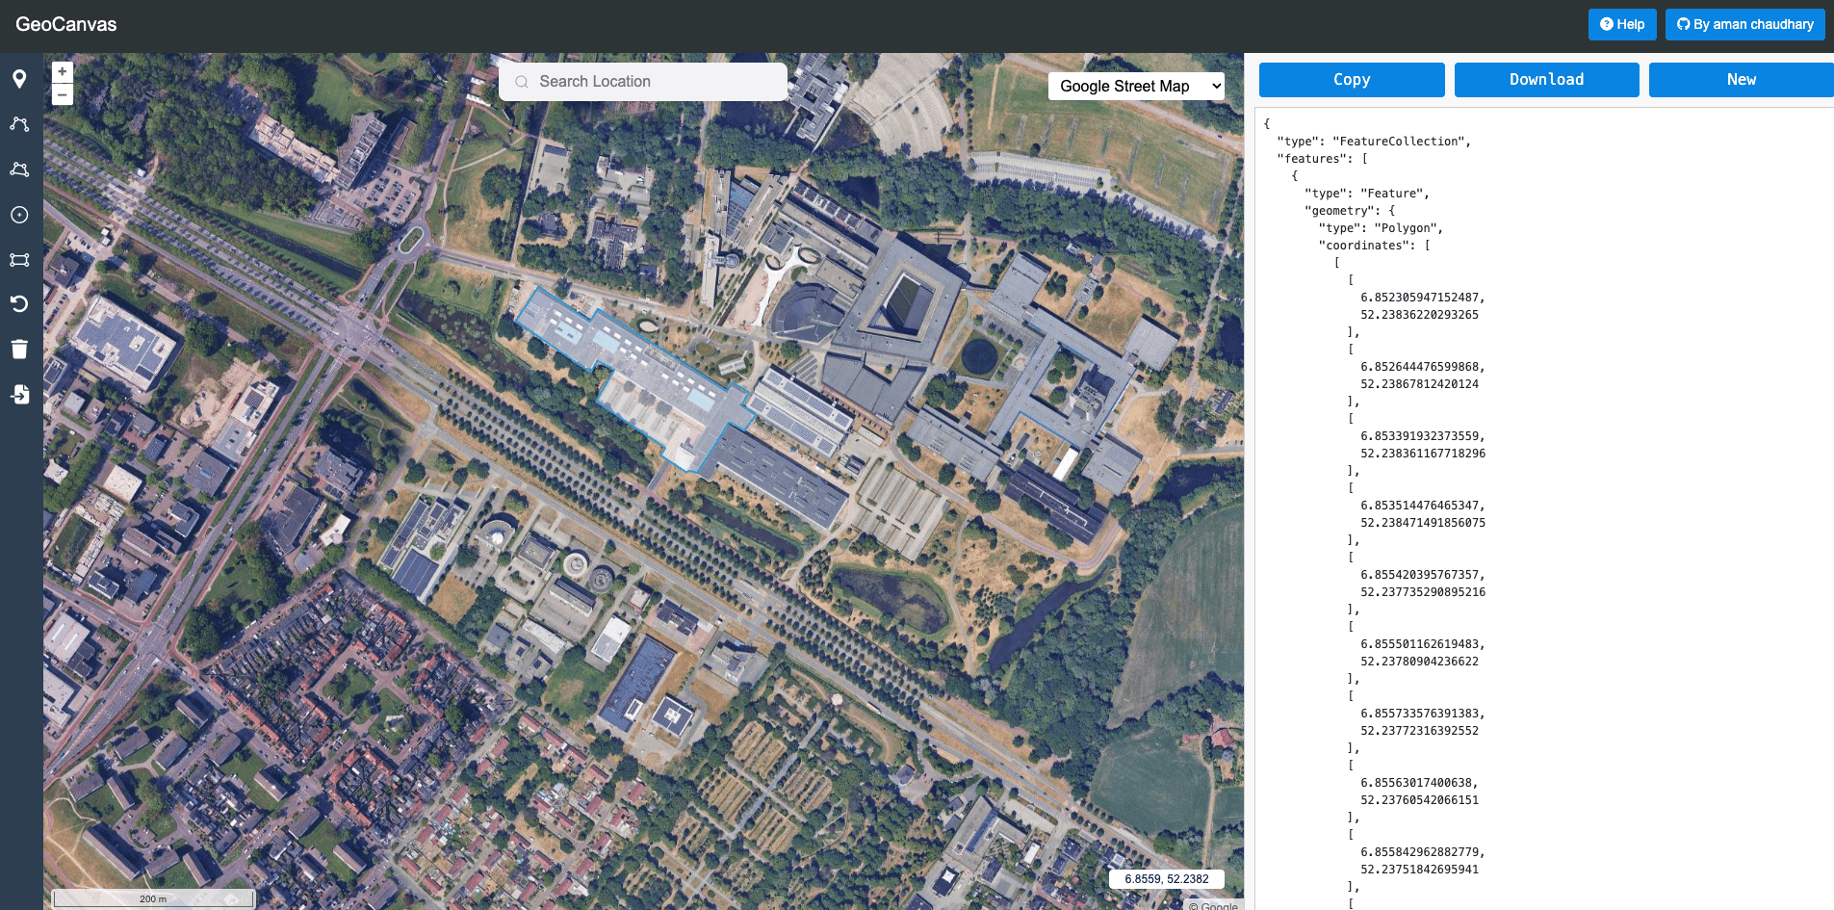The width and height of the screenshot is (1834, 910).
Task: Open the By aman chaudhary GitHub link
Action: click(1744, 24)
